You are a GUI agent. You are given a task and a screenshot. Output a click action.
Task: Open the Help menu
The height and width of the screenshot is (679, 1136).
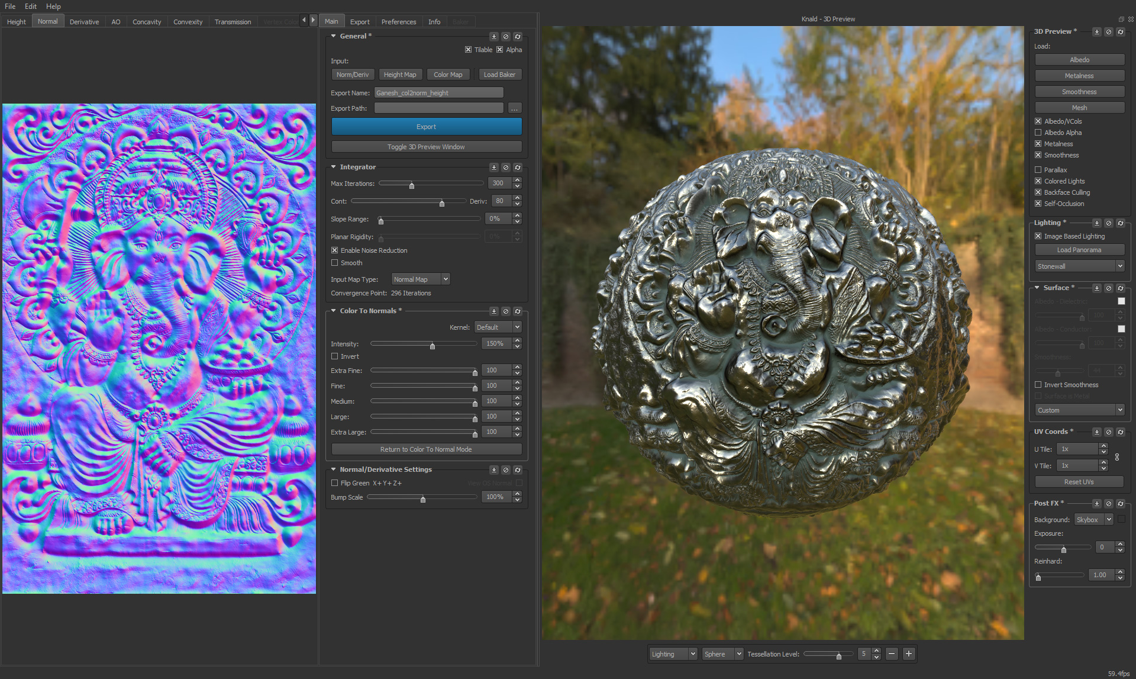tap(53, 7)
